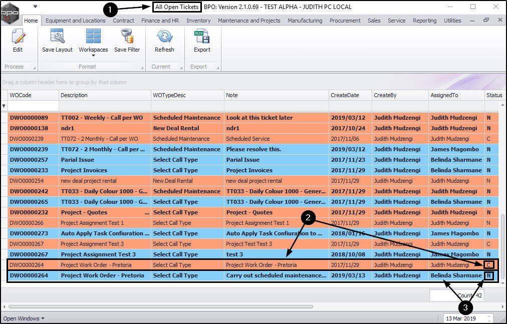Viewport: 507px width, 324px height.
Task: Open the Procurement ribbon tab
Action: point(345,21)
